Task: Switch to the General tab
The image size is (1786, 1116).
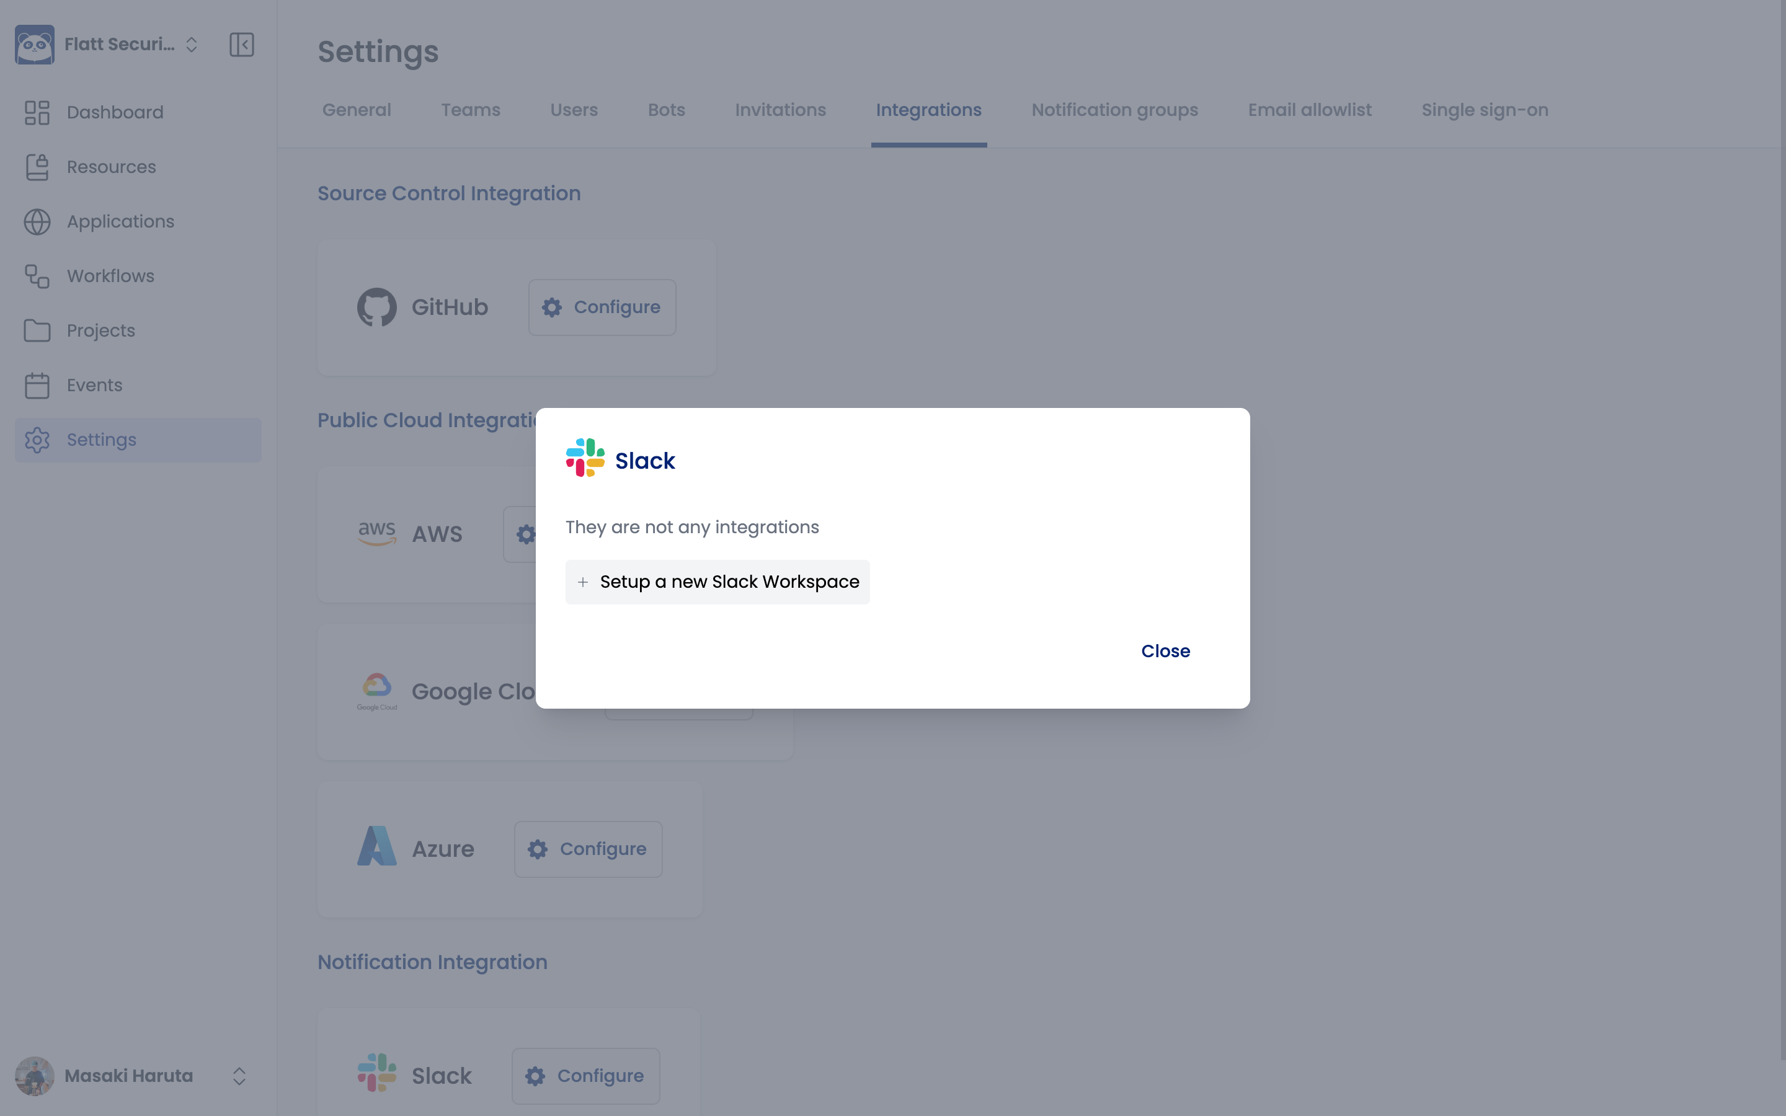Action: [357, 110]
